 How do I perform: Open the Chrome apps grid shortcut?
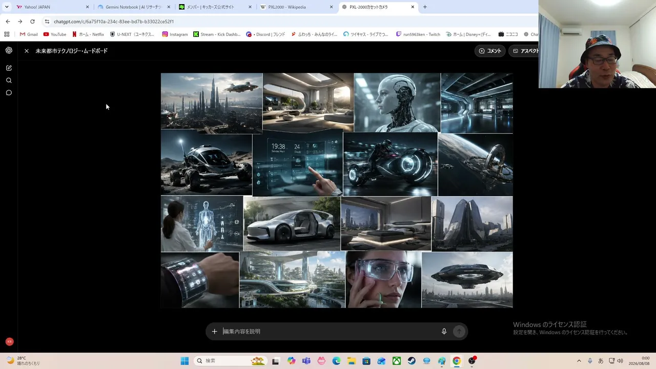pos(7,34)
